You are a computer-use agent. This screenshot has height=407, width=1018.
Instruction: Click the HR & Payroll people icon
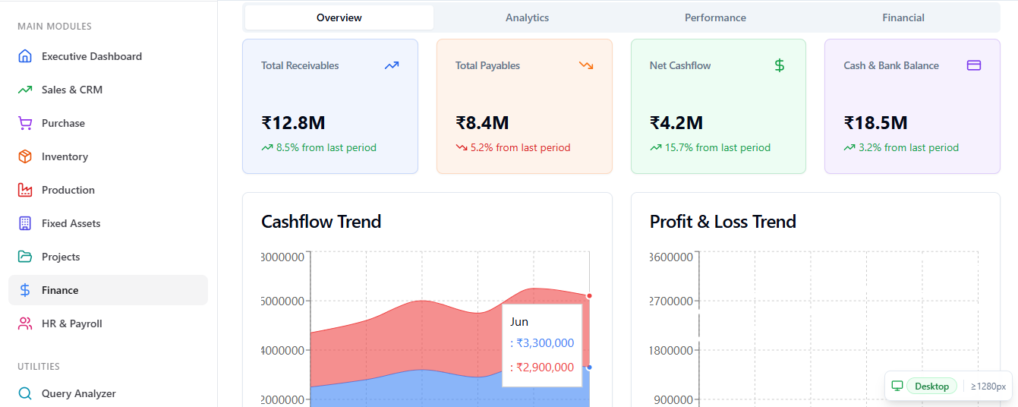coord(25,323)
